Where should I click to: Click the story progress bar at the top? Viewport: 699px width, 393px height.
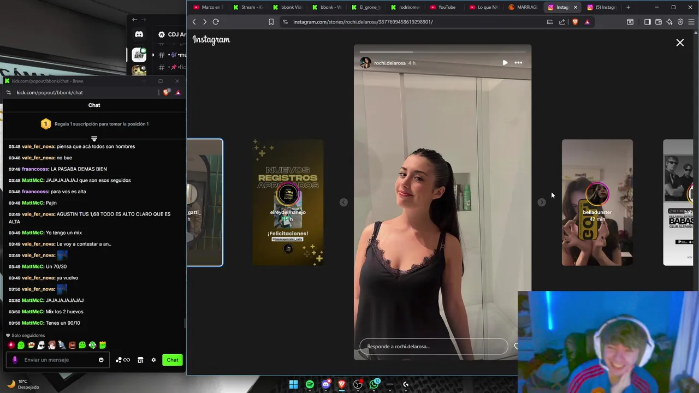442,52
